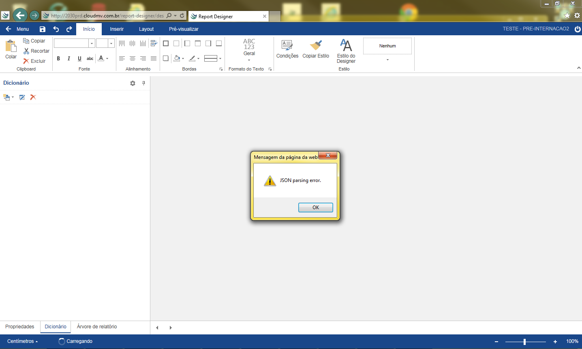The width and height of the screenshot is (582, 349).
Task: Click the zoom slider handle
Action: [524, 342]
